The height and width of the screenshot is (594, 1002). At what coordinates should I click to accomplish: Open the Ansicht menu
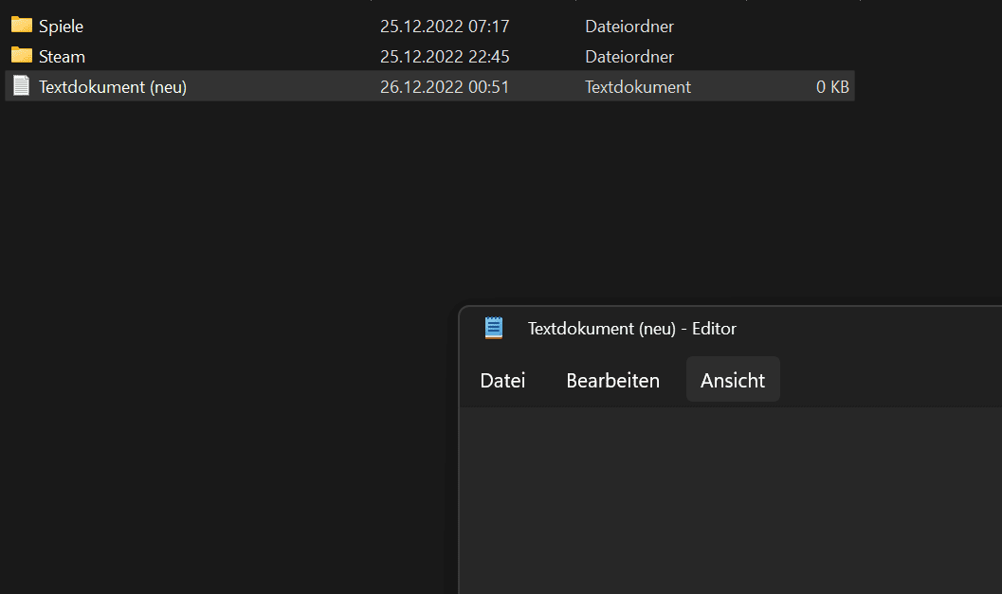click(733, 381)
